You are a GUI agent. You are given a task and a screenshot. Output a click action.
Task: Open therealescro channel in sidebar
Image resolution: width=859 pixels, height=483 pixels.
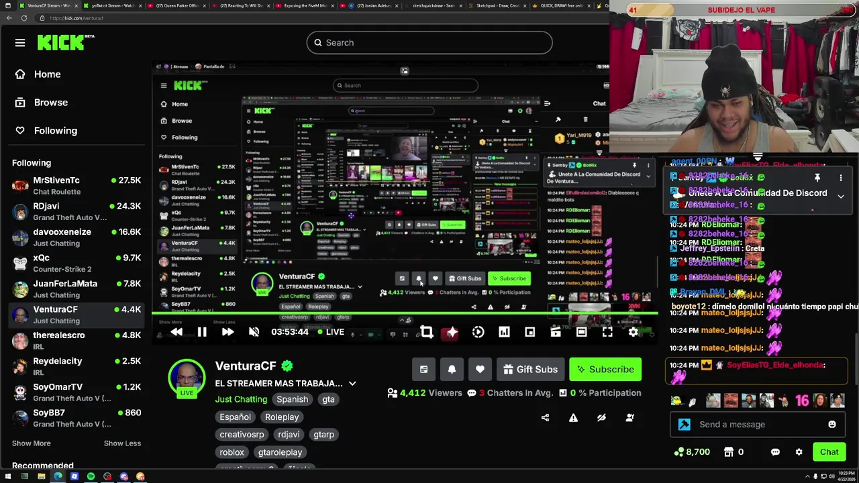coord(76,341)
